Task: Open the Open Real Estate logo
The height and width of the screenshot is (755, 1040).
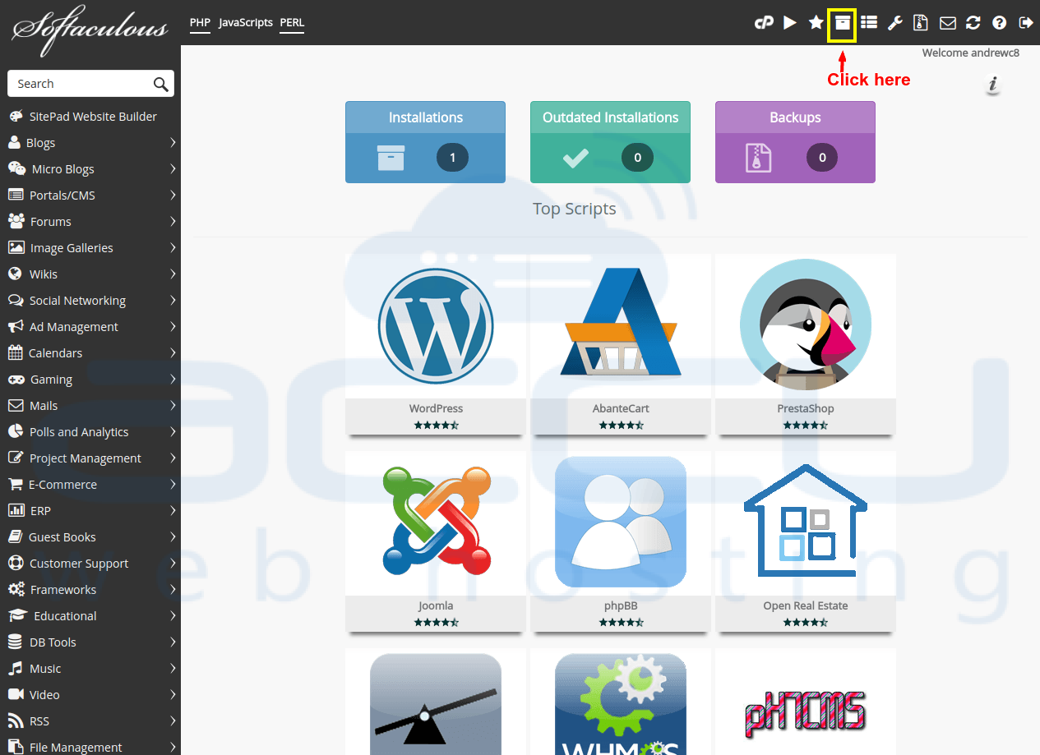Action: pos(806,519)
